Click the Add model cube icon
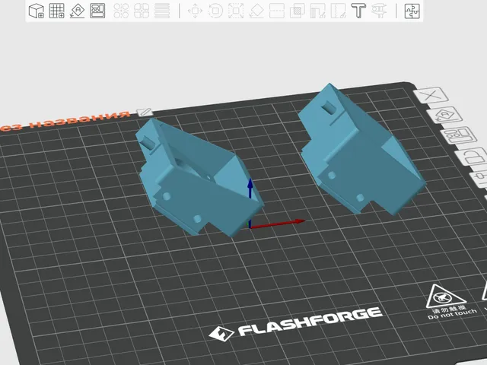Image resolution: width=487 pixels, height=365 pixels. tap(37, 11)
